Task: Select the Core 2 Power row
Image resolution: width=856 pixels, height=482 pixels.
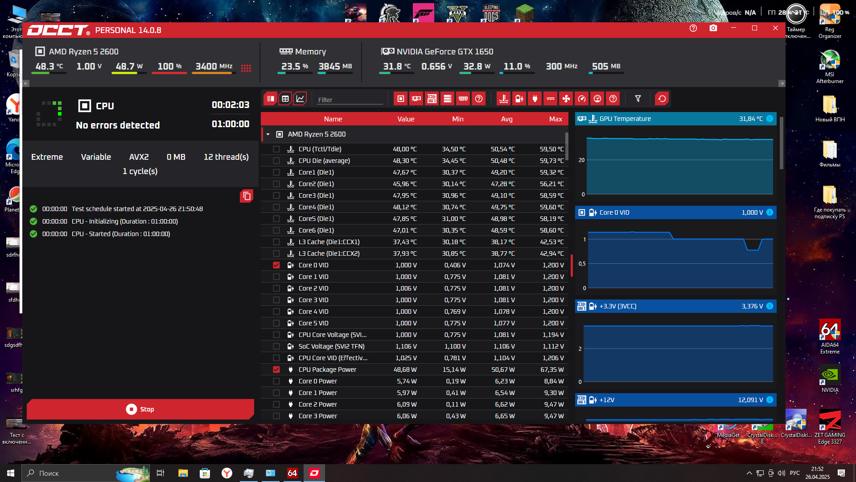Action: pyautogui.click(x=414, y=404)
